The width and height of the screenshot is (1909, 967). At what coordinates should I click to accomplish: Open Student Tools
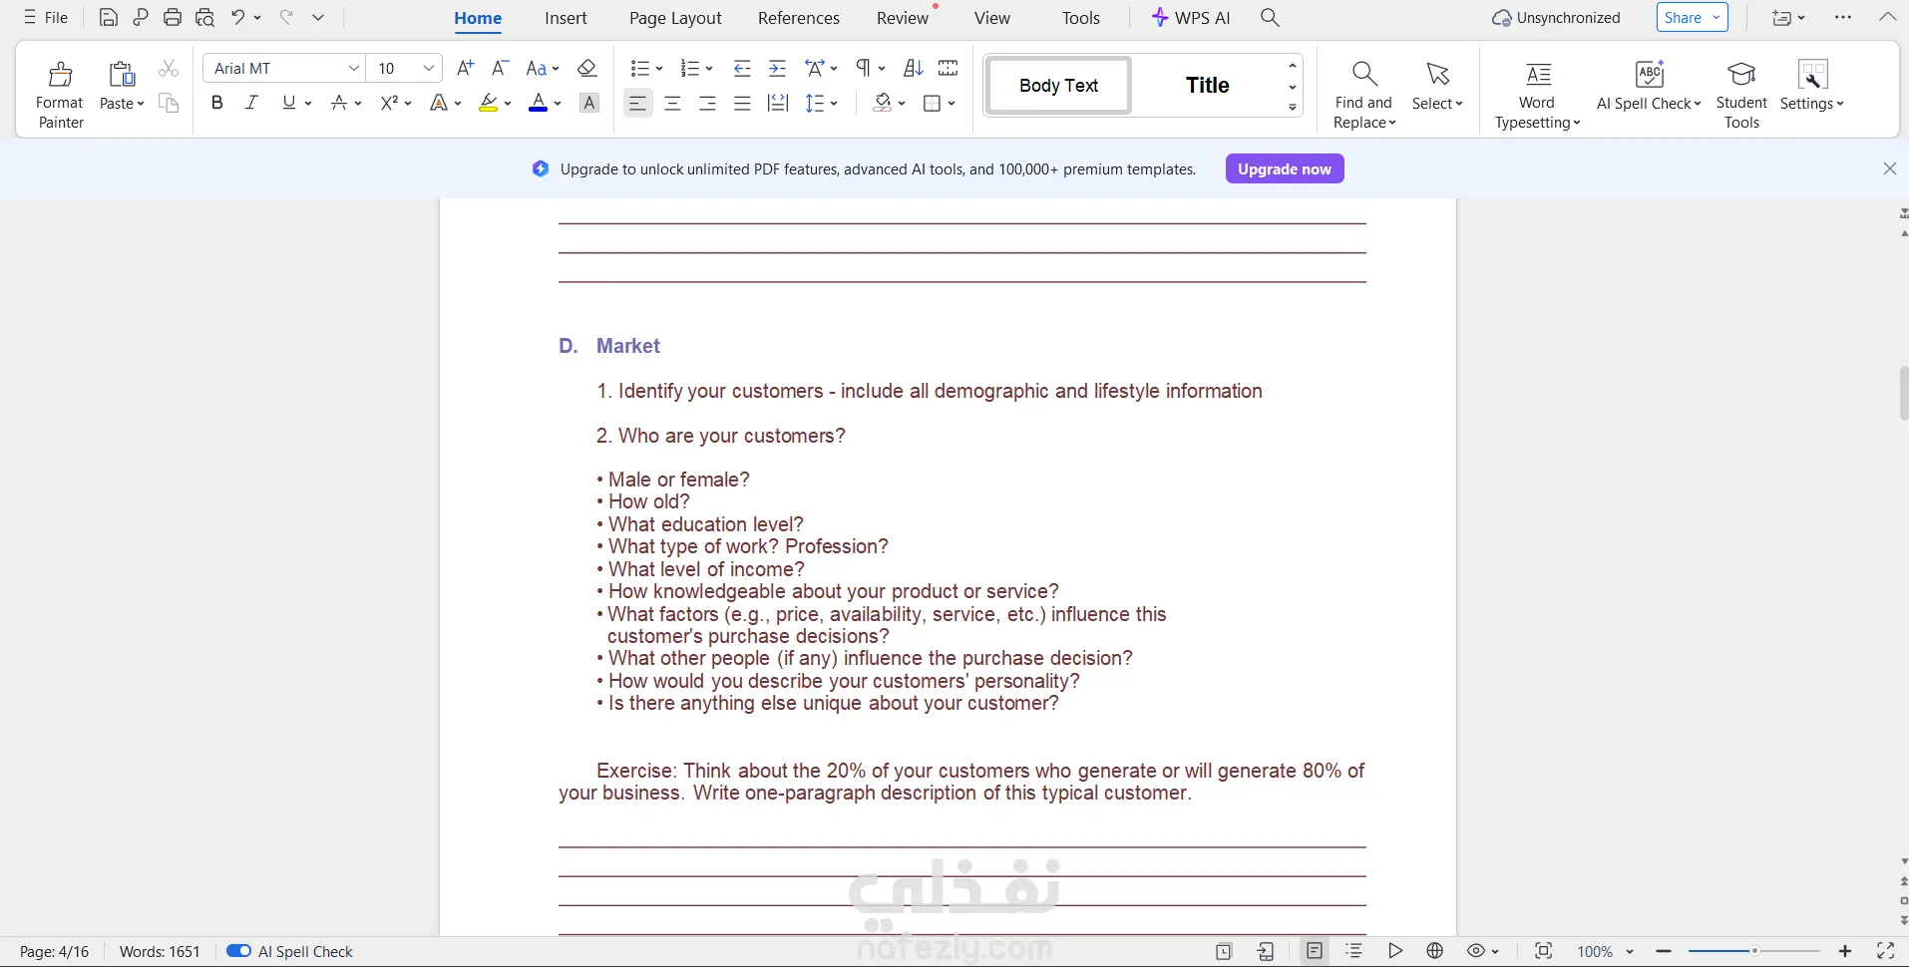pyautogui.click(x=1741, y=94)
